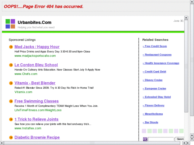Click the Half Price Drinks description text

pyautogui.click(x=52, y=52)
